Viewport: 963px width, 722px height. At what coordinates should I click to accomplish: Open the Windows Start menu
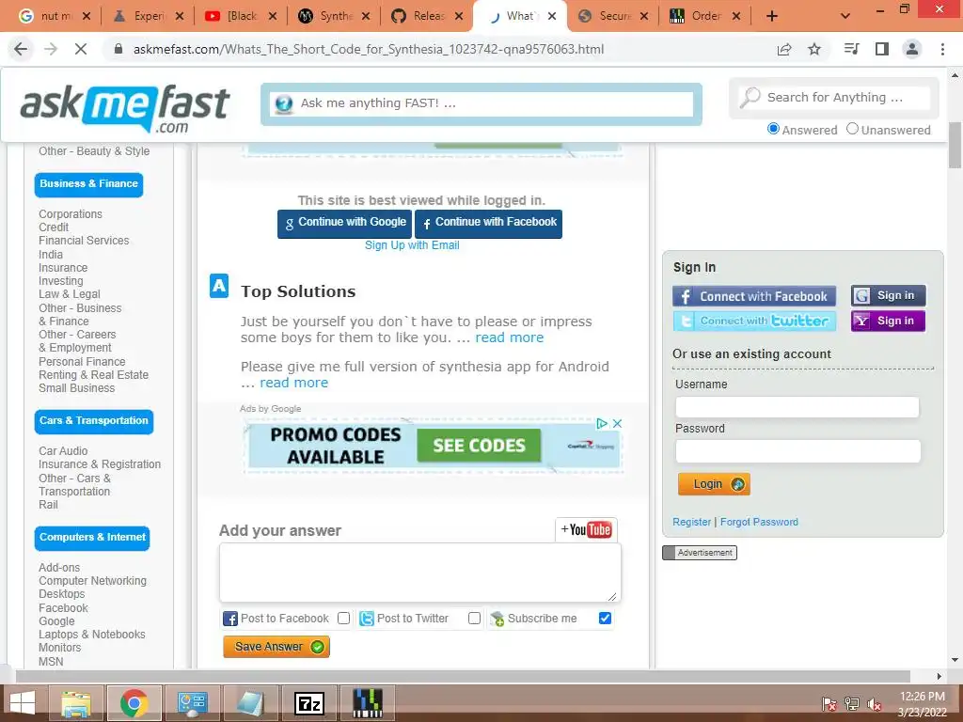pos(23,703)
